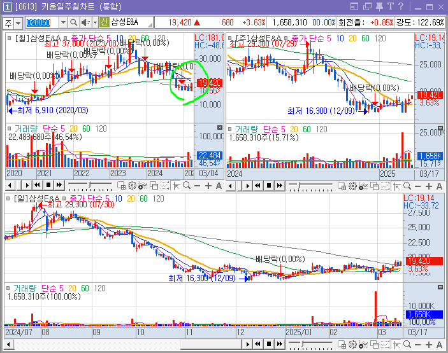Fast-forward the weekly chart
The height and width of the screenshot is (353, 448).
pos(280,186)
